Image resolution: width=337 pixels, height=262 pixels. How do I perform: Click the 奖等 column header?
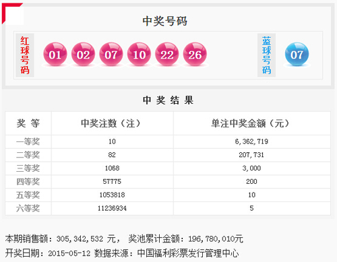(28, 123)
